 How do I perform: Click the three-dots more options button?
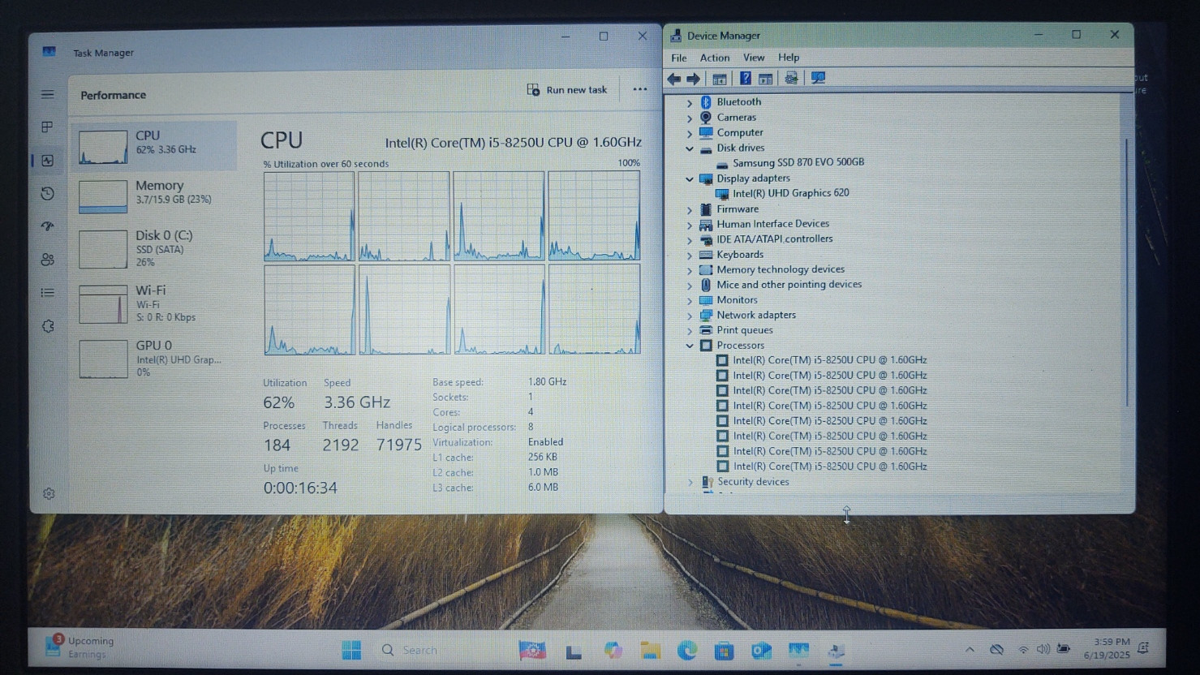(639, 90)
